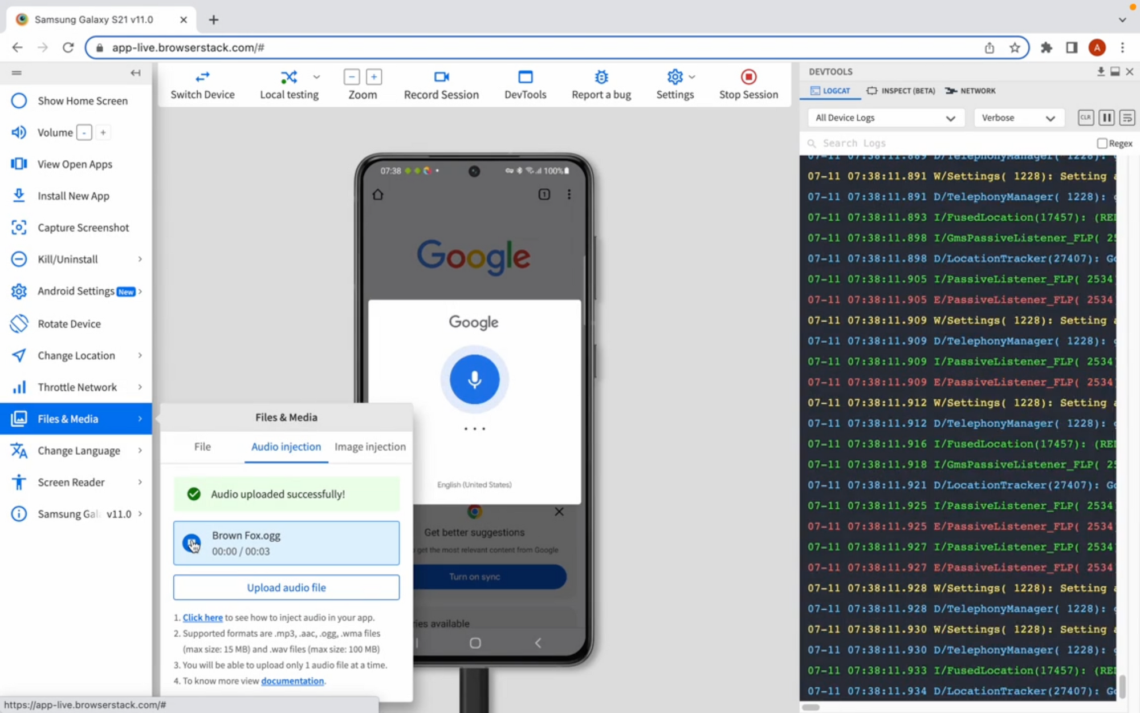Click Capture Screenshot in the sidebar
Screen dimensions: 1140x713
pos(83,228)
